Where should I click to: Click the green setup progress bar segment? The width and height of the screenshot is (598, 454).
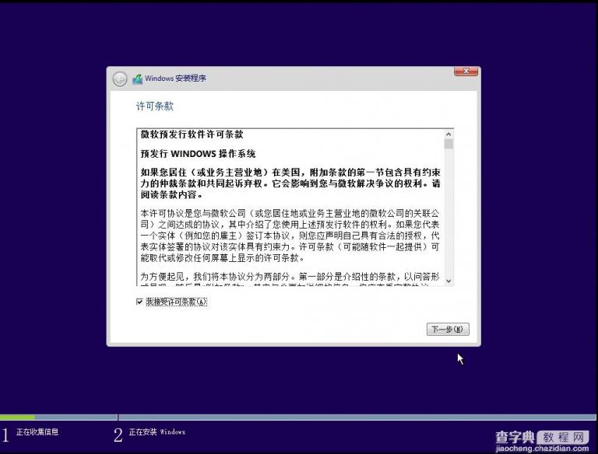coord(17,417)
